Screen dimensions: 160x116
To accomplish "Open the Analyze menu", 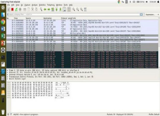I will point(35,5).
